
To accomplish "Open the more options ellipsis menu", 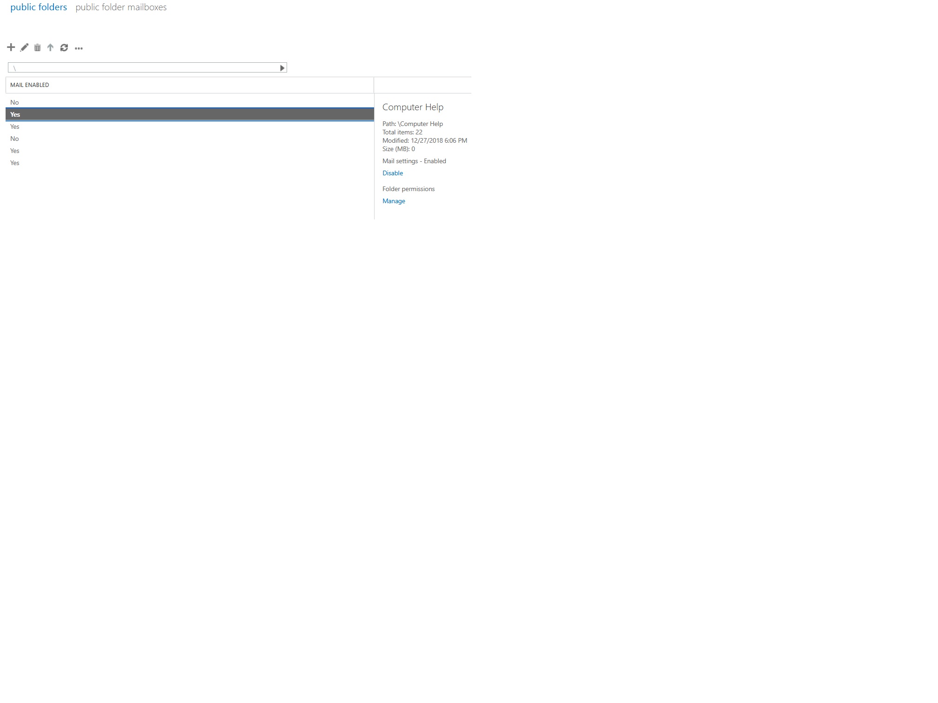I will coord(78,48).
